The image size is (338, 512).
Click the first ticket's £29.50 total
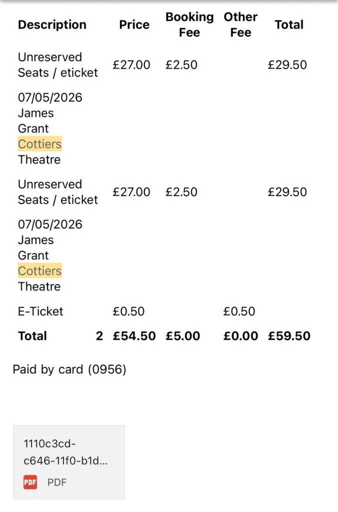[287, 65]
